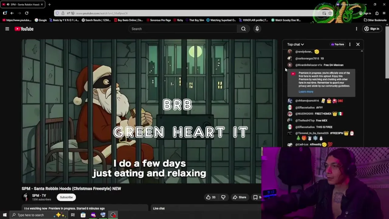Click the browser toolbar Sign in account button

click(x=365, y=13)
